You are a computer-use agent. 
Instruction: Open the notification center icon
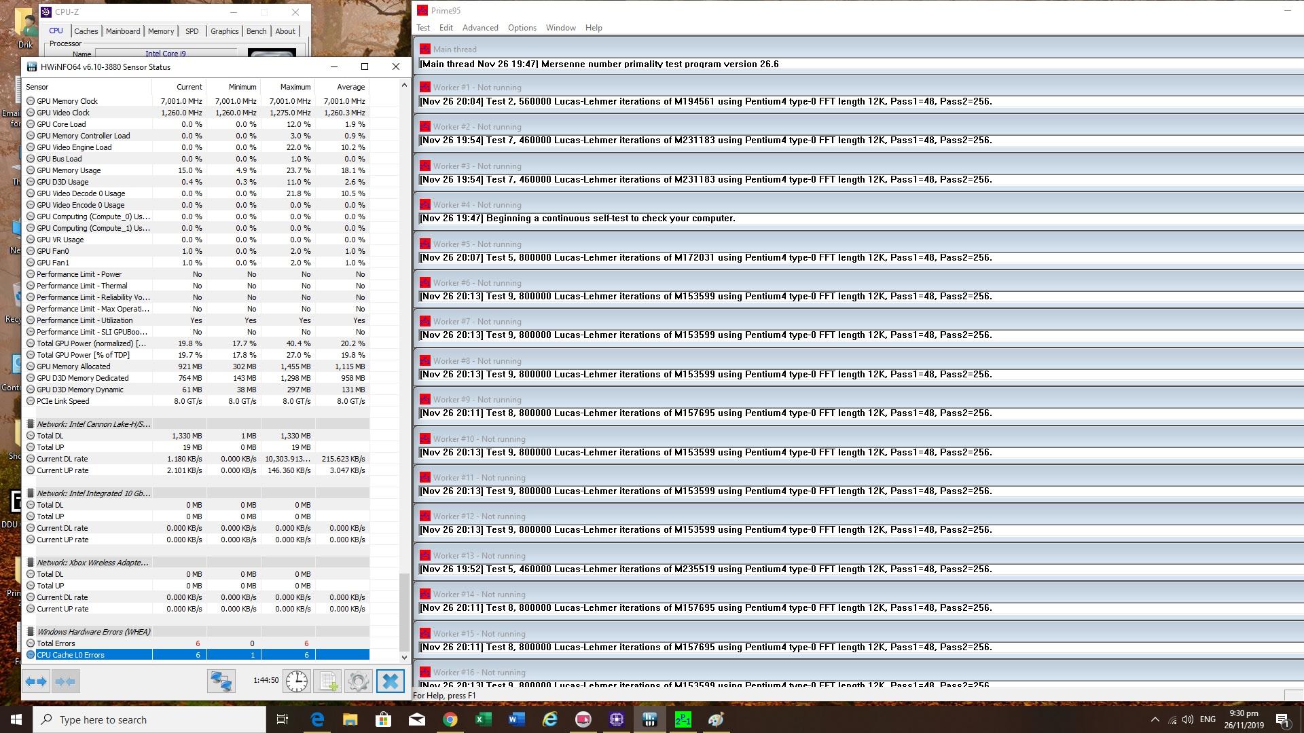[x=1283, y=719]
